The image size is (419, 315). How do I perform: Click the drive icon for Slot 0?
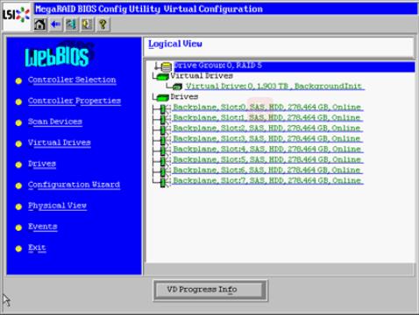point(163,108)
